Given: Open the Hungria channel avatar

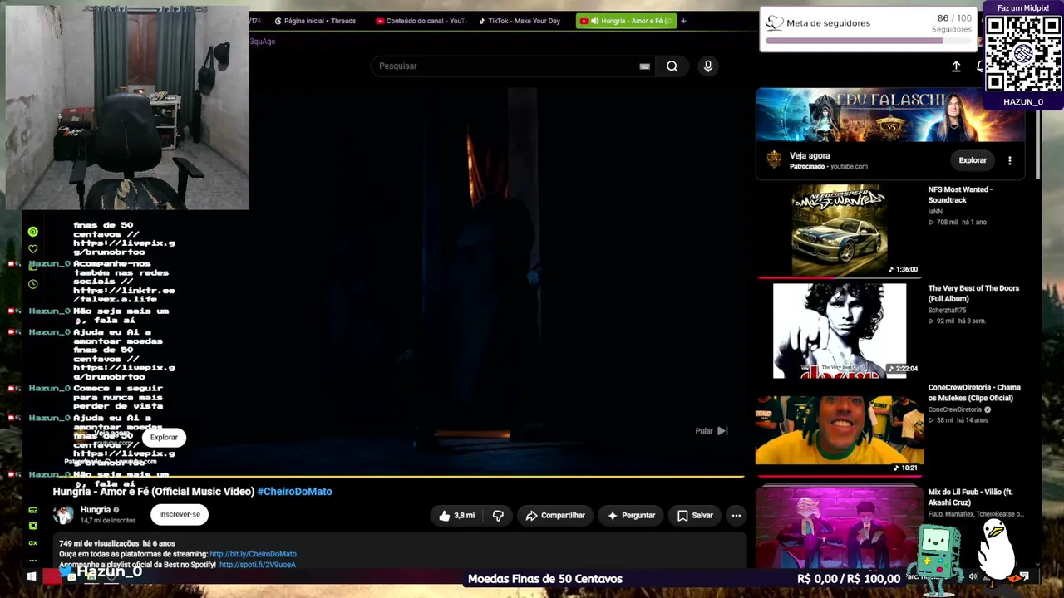Looking at the screenshot, I should click(63, 515).
